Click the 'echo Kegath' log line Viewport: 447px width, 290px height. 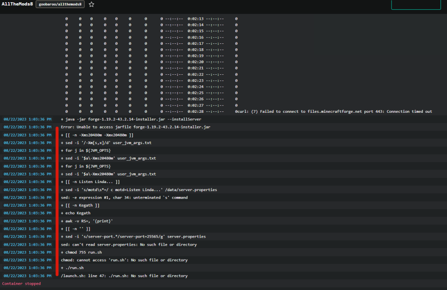point(76,213)
